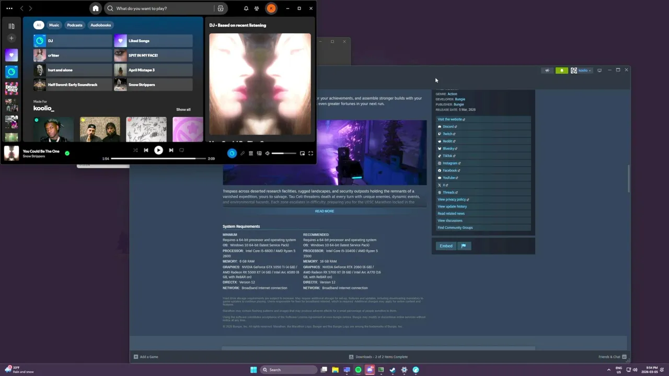The width and height of the screenshot is (669, 376).
Task: Select the Music filter chip
Action: click(54, 25)
